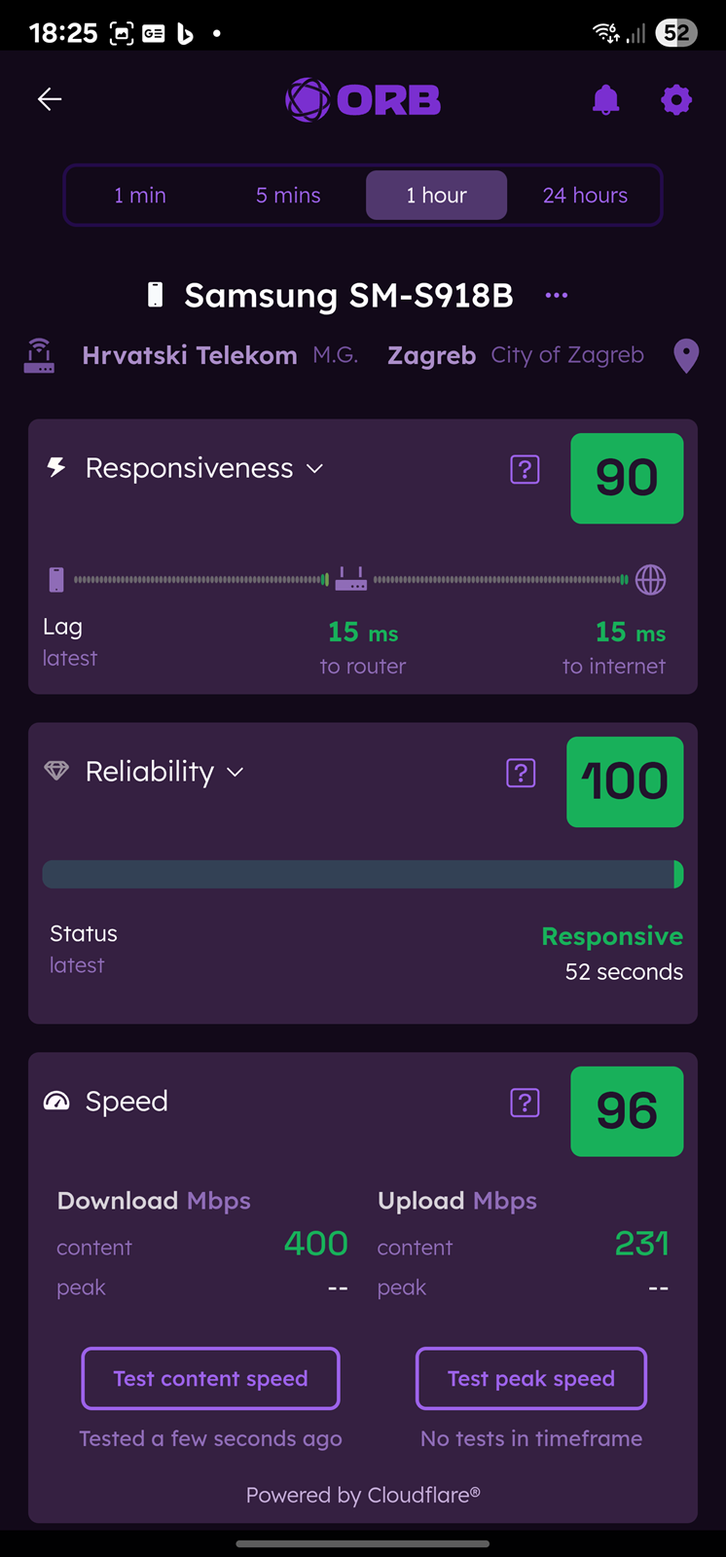Expand the Reliability dropdown chevron
The width and height of the screenshot is (726, 1557).
click(x=235, y=773)
